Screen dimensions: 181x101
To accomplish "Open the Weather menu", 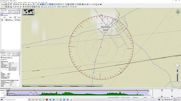I will pos(15,2).
